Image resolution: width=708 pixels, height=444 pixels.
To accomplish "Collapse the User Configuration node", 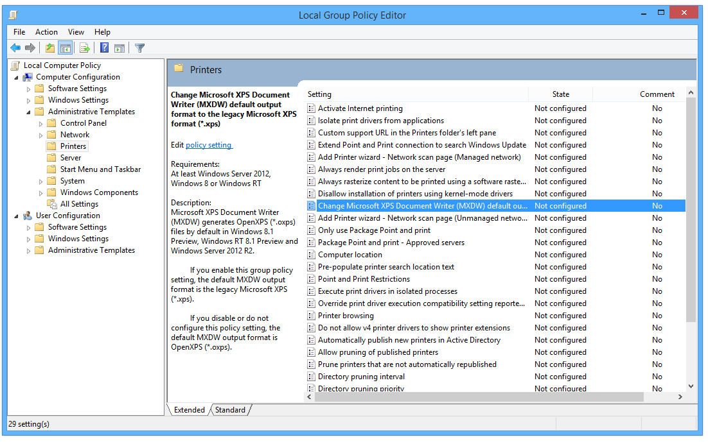I will [17, 216].
